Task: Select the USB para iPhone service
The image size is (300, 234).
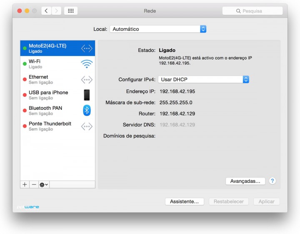Action: pyautogui.click(x=57, y=95)
